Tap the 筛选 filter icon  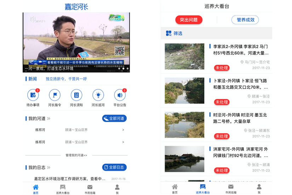169,33
